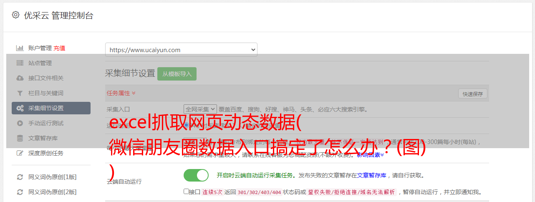
Task: Click the 鉴权失败/拒绝连接/域名无法解析 text
Action: click(x=351, y=192)
